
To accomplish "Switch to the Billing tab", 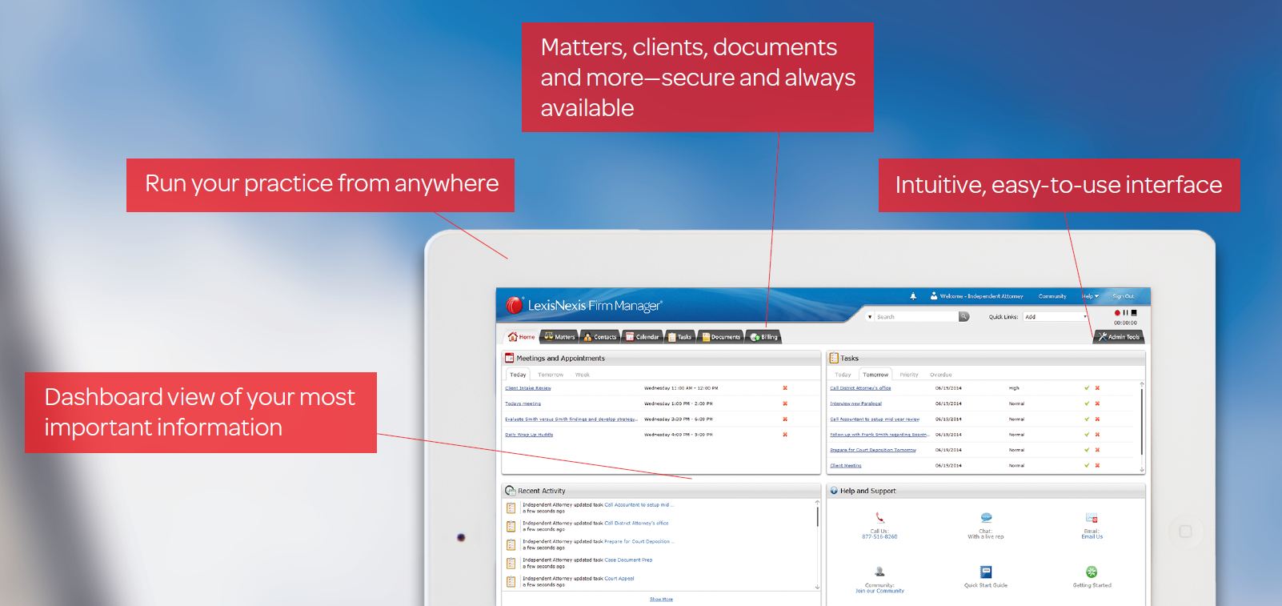I will [763, 337].
